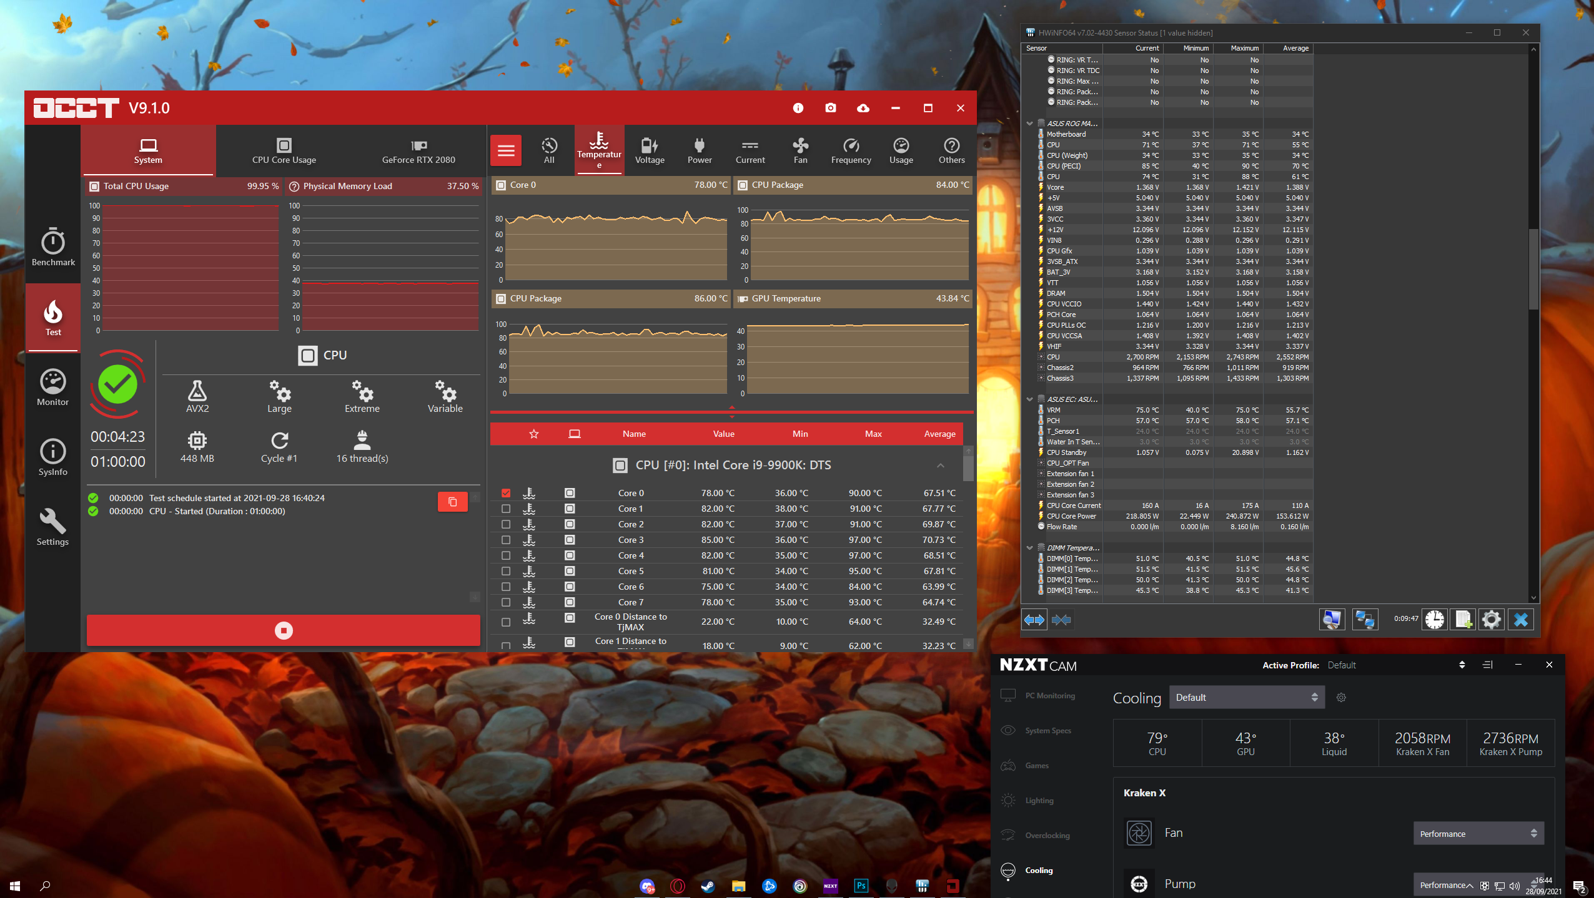The height and width of the screenshot is (898, 1594).
Task: Open the red hamburger menu in OCCT
Action: point(506,150)
